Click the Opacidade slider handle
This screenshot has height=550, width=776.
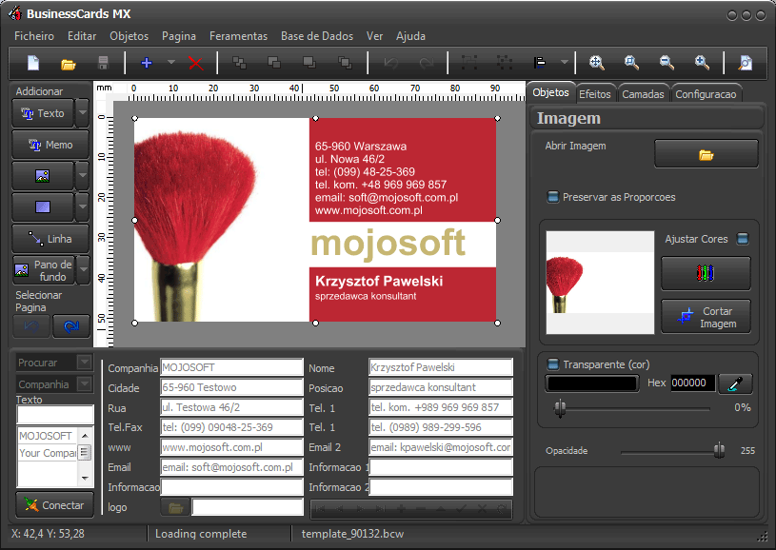pos(719,451)
